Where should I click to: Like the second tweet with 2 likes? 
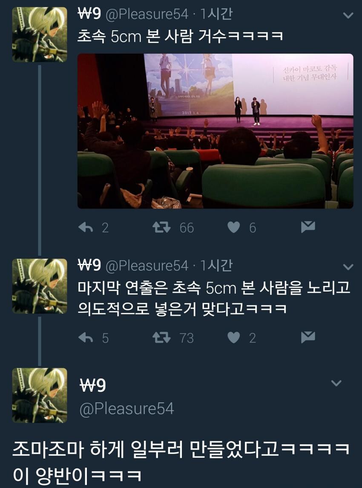pos(233,338)
